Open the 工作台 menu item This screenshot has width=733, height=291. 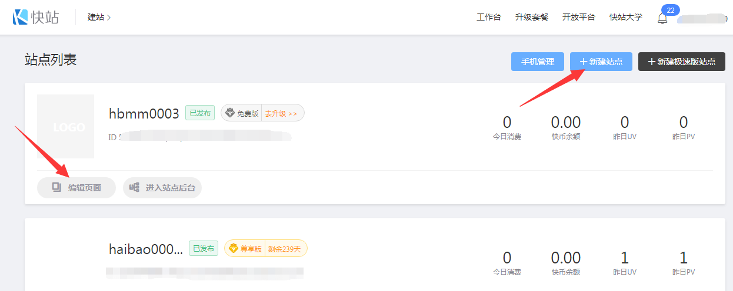point(489,17)
